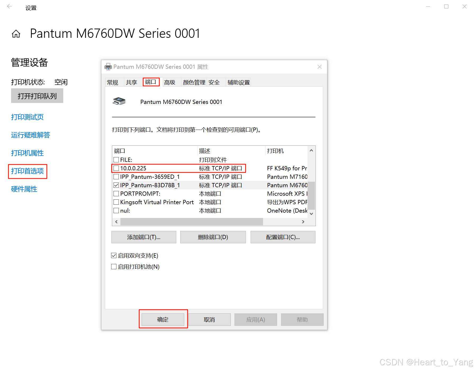
Task: Maximize the Settings window
Action: [x=446, y=6]
